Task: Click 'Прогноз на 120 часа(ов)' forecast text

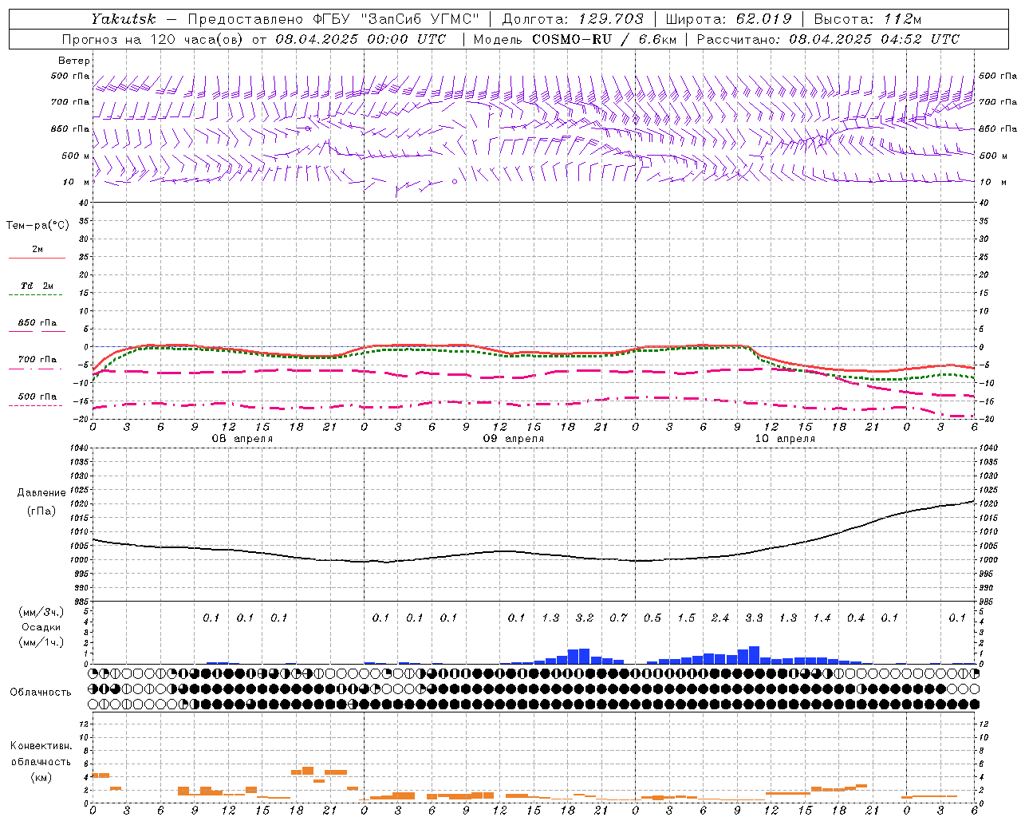Action: tap(154, 39)
